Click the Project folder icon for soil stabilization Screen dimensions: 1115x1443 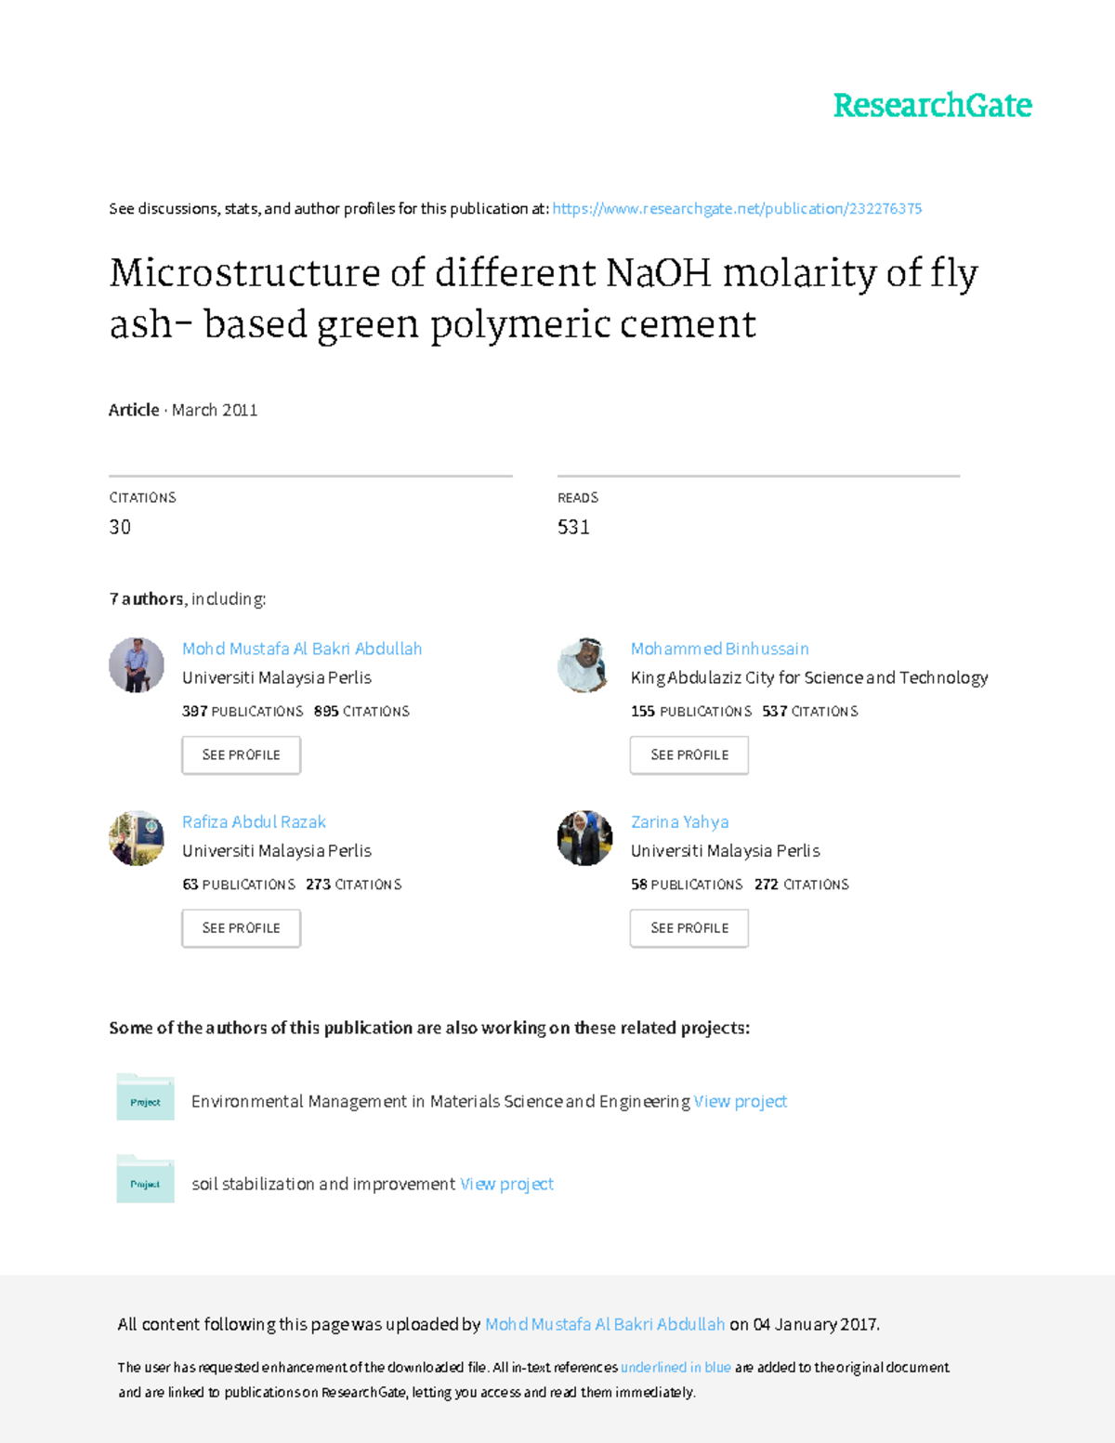pos(145,1179)
